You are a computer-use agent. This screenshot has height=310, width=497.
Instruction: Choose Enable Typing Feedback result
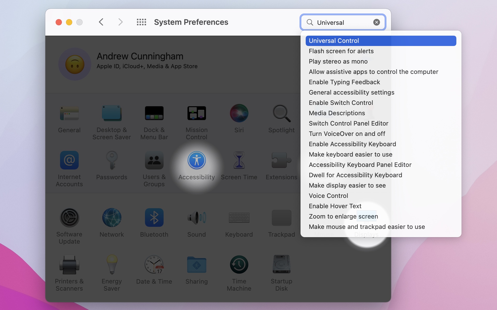click(381, 82)
